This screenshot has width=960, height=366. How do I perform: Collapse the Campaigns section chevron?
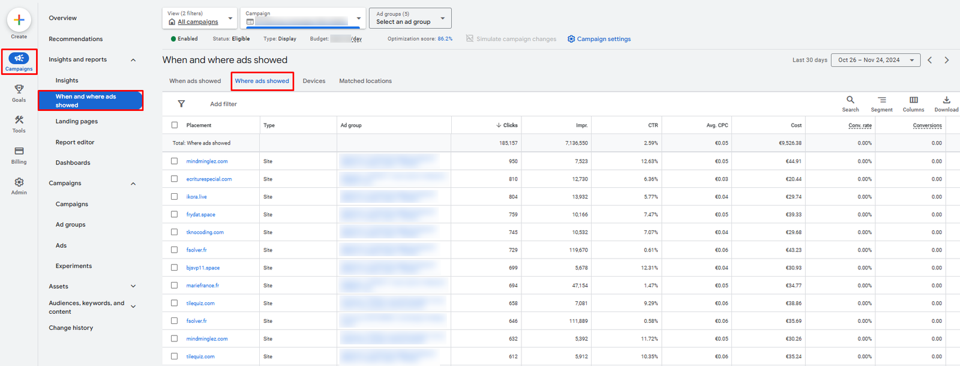click(133, 184)
